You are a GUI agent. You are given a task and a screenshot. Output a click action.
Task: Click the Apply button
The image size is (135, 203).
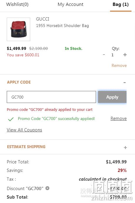112,97
